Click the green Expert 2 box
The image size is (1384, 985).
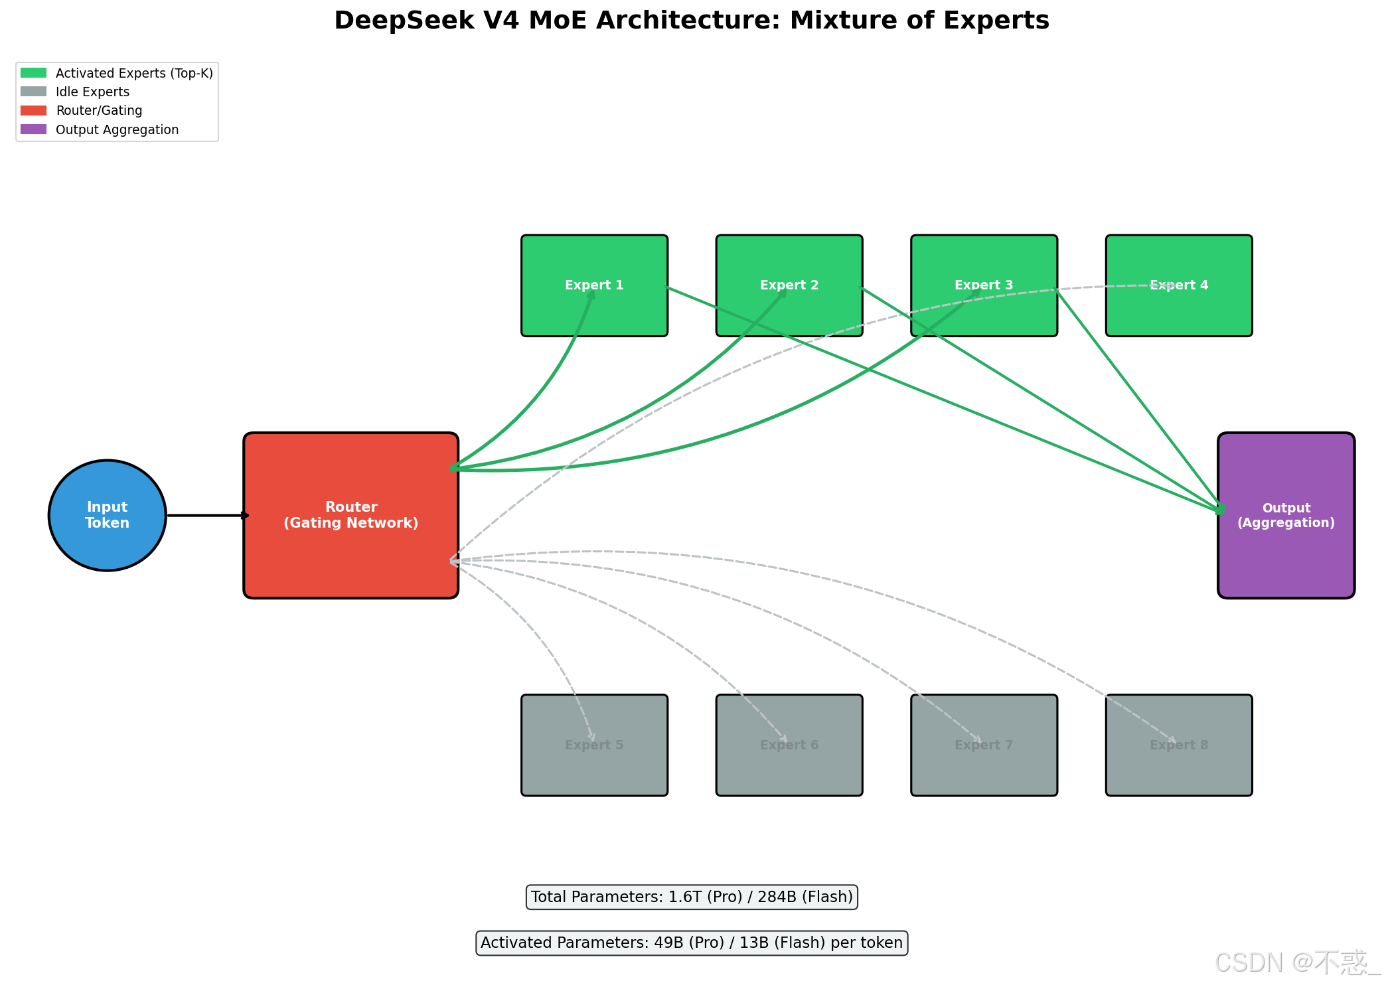pos(789,285)
